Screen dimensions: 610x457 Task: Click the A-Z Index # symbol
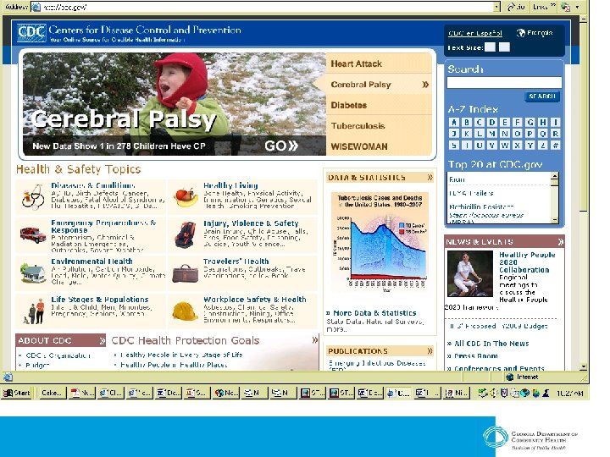556,146
